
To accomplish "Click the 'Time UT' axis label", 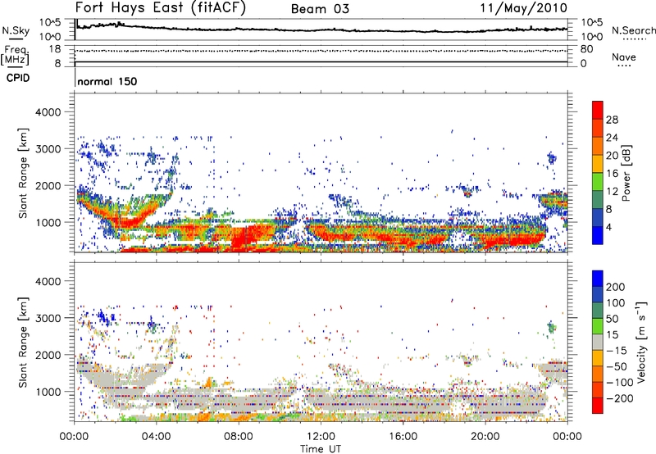I will point(321,449).
